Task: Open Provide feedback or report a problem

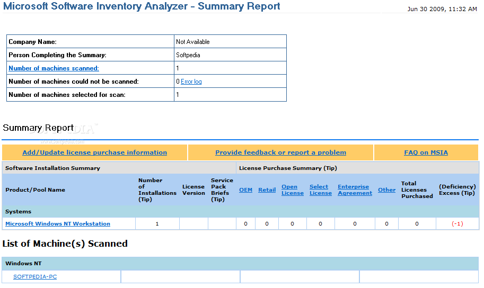Action: click(280, 152)
